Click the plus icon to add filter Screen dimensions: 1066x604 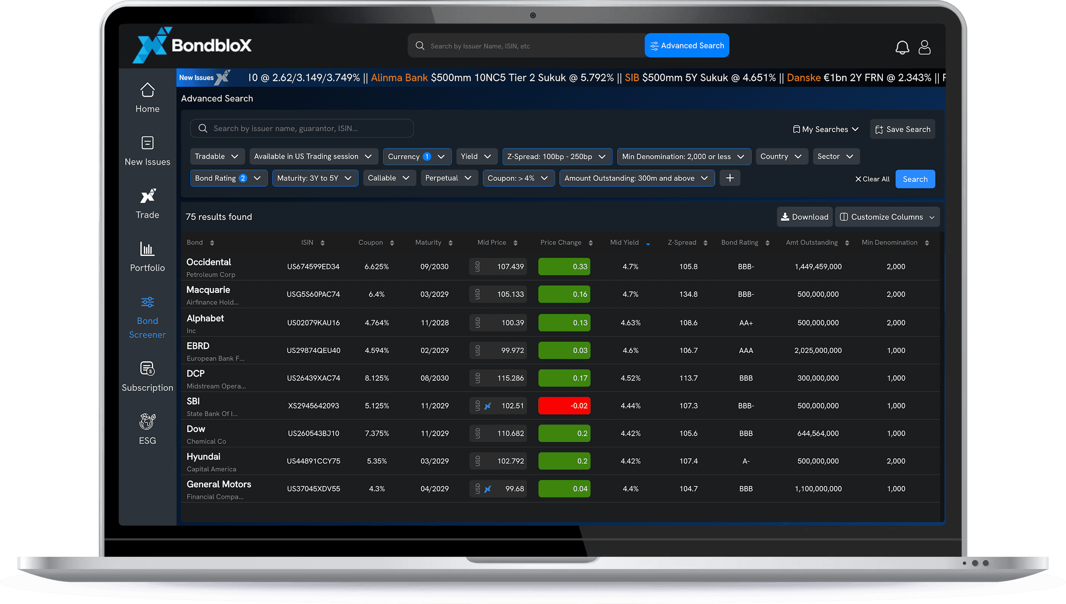click(730, 178)
